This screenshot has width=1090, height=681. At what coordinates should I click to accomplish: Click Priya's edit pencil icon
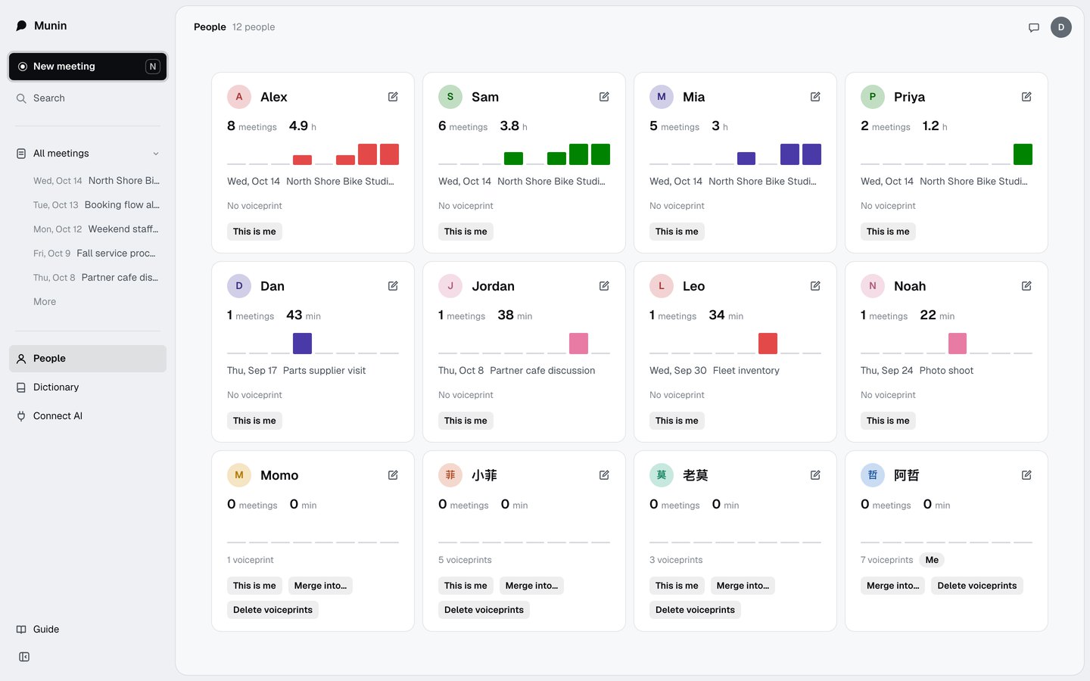(x=1026, y=97)
